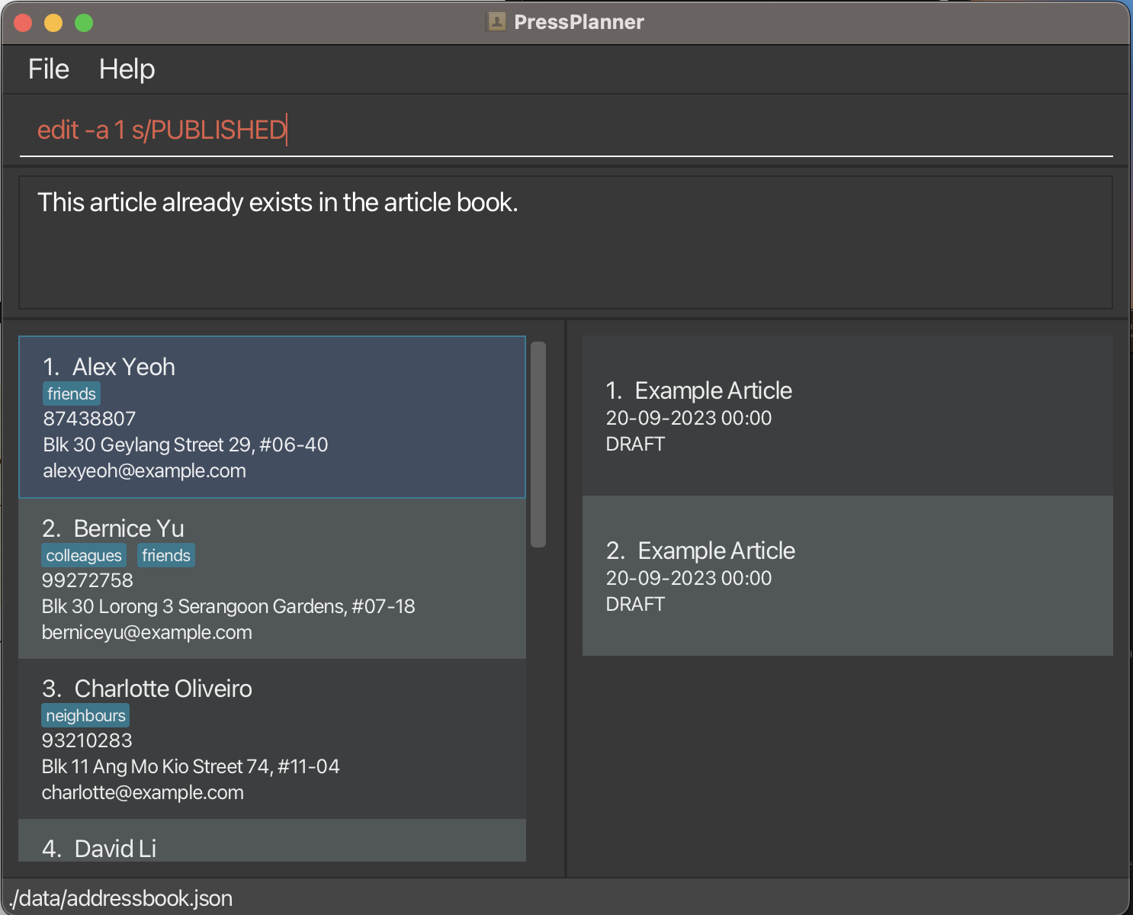Click the command input field
The width and height of the screenshot is (1133, 915).
[x=566, y=130]
